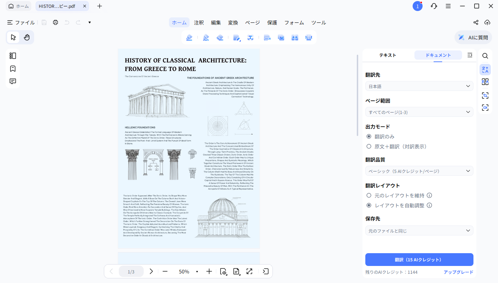Image resolution: width=498 pixels, height=283 pixels.
Task: Open the ページ範囲 dropdown
Action: 419,112
